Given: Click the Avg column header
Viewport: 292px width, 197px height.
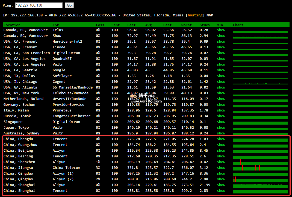Looking at the screenshot, I should click(148, 25).
